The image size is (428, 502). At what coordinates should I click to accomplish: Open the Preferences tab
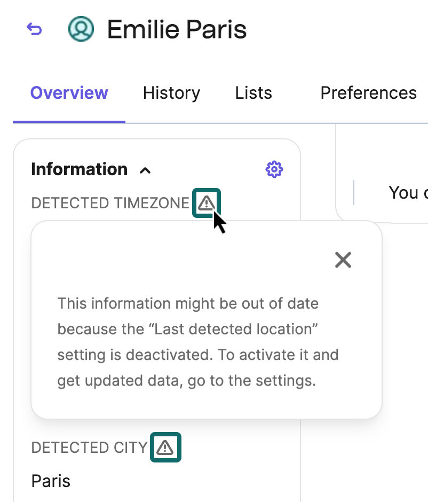coord(369,93)
